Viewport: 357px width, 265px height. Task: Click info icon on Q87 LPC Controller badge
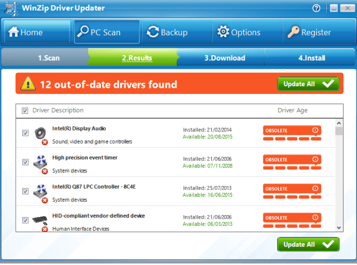click(x=315, y=188)
